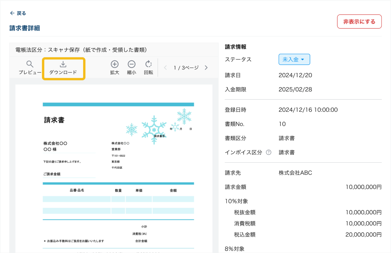Go to the next page arrow
The image size is (391, 253).
coord(206,68)
